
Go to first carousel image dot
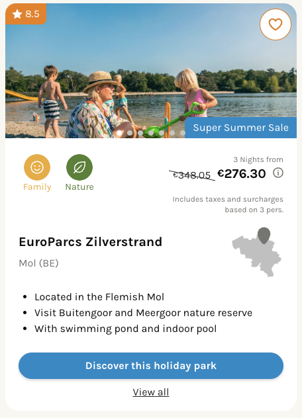tap(119, 133)
